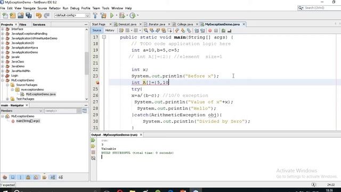Viewport: 341px width, 192px height.
Task: Toggle Show Inherited Members in Navigator footer
Action: 5,177
